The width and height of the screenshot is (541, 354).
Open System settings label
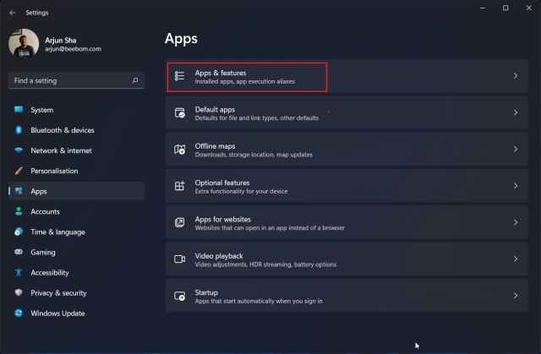(41, 110)
